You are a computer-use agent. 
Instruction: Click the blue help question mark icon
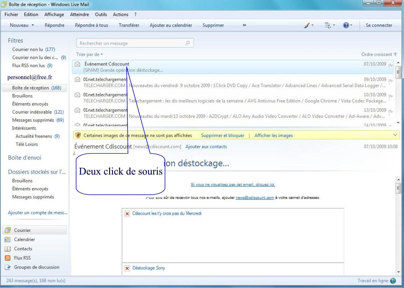point(346,25)
